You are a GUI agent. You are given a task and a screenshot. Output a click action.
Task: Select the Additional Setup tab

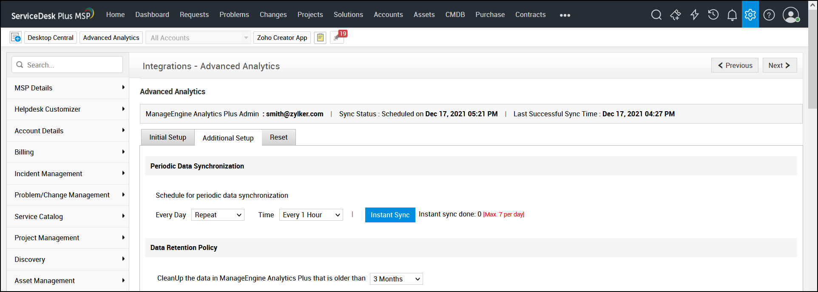(228, 138)
